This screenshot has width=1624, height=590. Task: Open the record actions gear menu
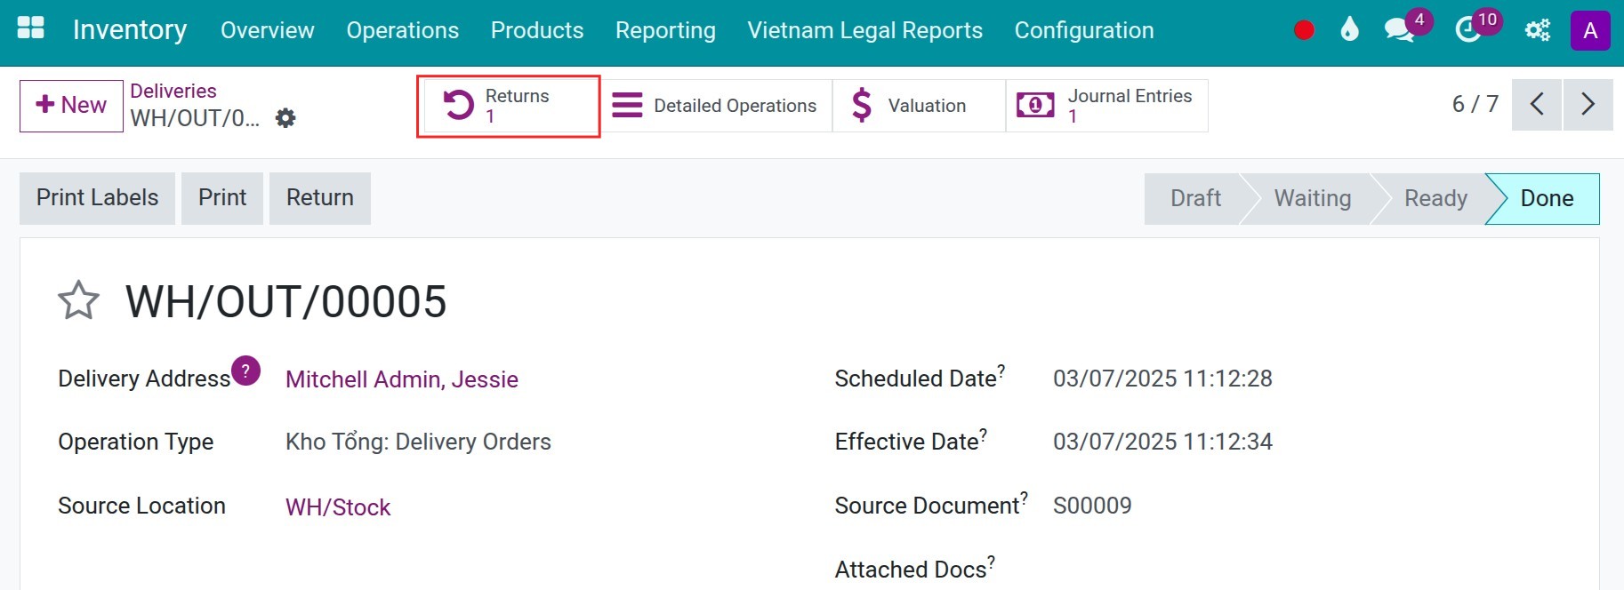coord(285,118)
